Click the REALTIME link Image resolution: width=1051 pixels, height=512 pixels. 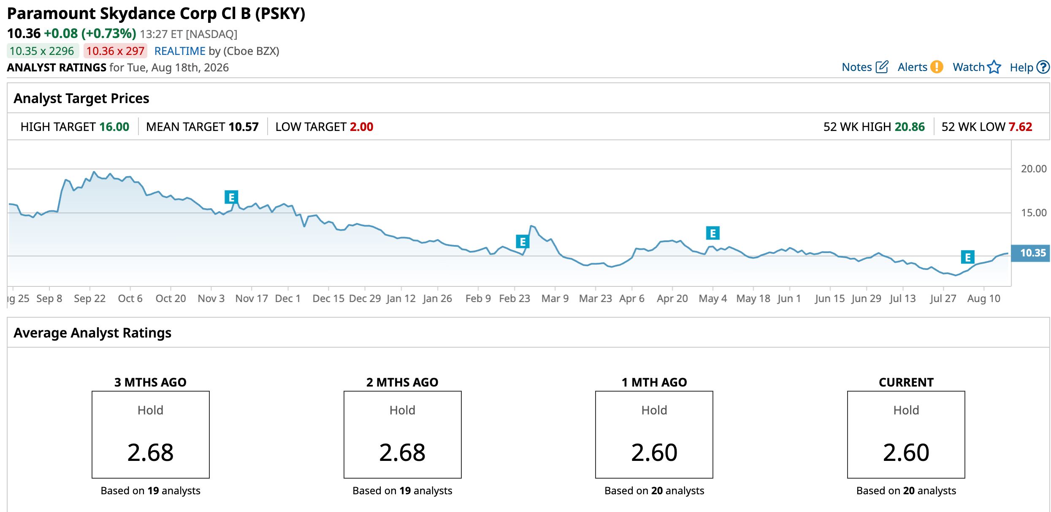(180, 51)
